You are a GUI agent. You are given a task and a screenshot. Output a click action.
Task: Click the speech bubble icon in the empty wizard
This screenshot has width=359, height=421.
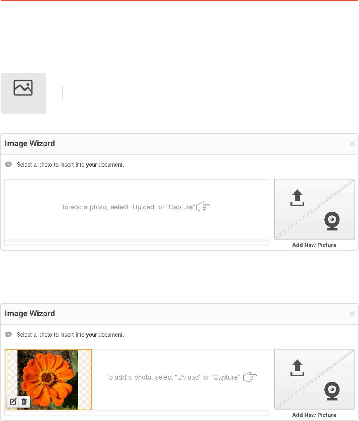tap(9, 165)
